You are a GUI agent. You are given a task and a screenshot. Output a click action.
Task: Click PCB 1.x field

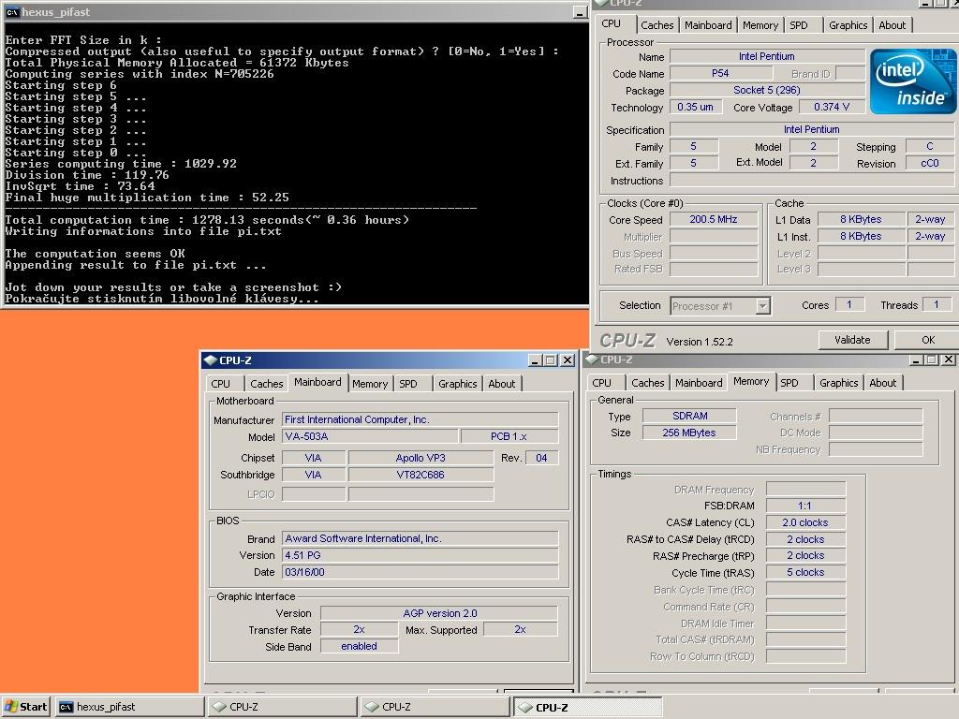pos(509,436)
